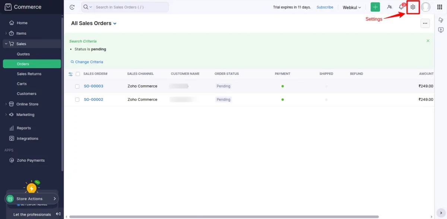Click the Pending status of SO-00002
Screen dimensions: 447x219
[x=223, y=99]
